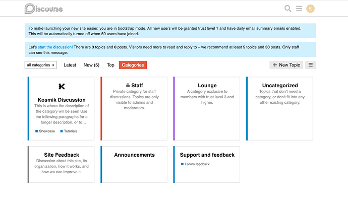Go to Discourse logo home
348x203 pixels.
(43, 9)
